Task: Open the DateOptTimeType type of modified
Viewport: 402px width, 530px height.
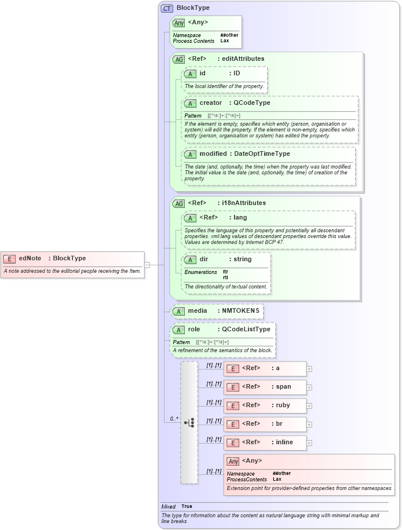Action: click(x=262, y=154)
